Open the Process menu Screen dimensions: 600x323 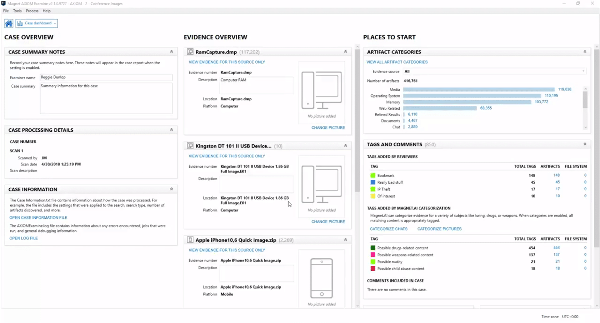[32, 11]
